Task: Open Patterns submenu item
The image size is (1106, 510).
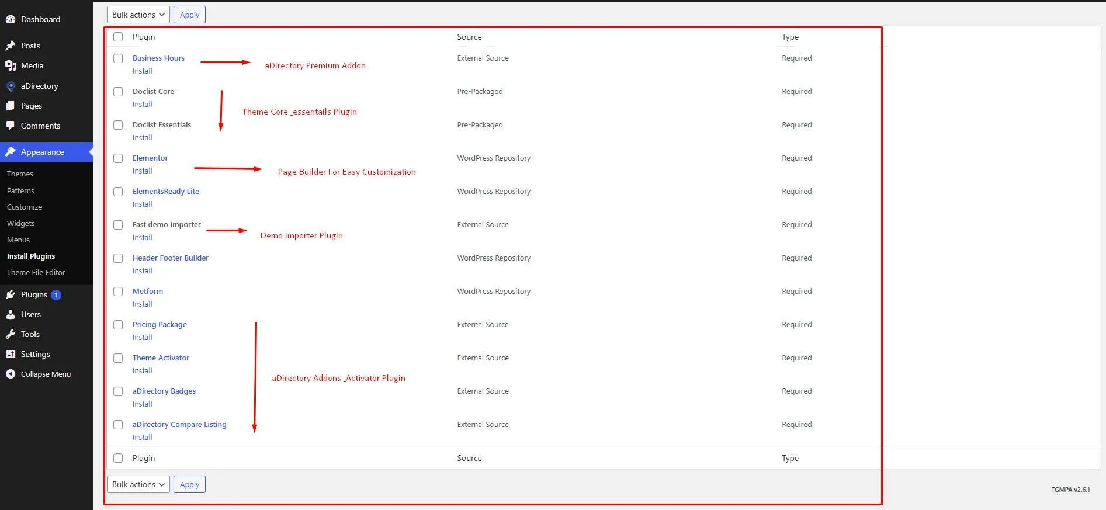Action: coord(20,190)
